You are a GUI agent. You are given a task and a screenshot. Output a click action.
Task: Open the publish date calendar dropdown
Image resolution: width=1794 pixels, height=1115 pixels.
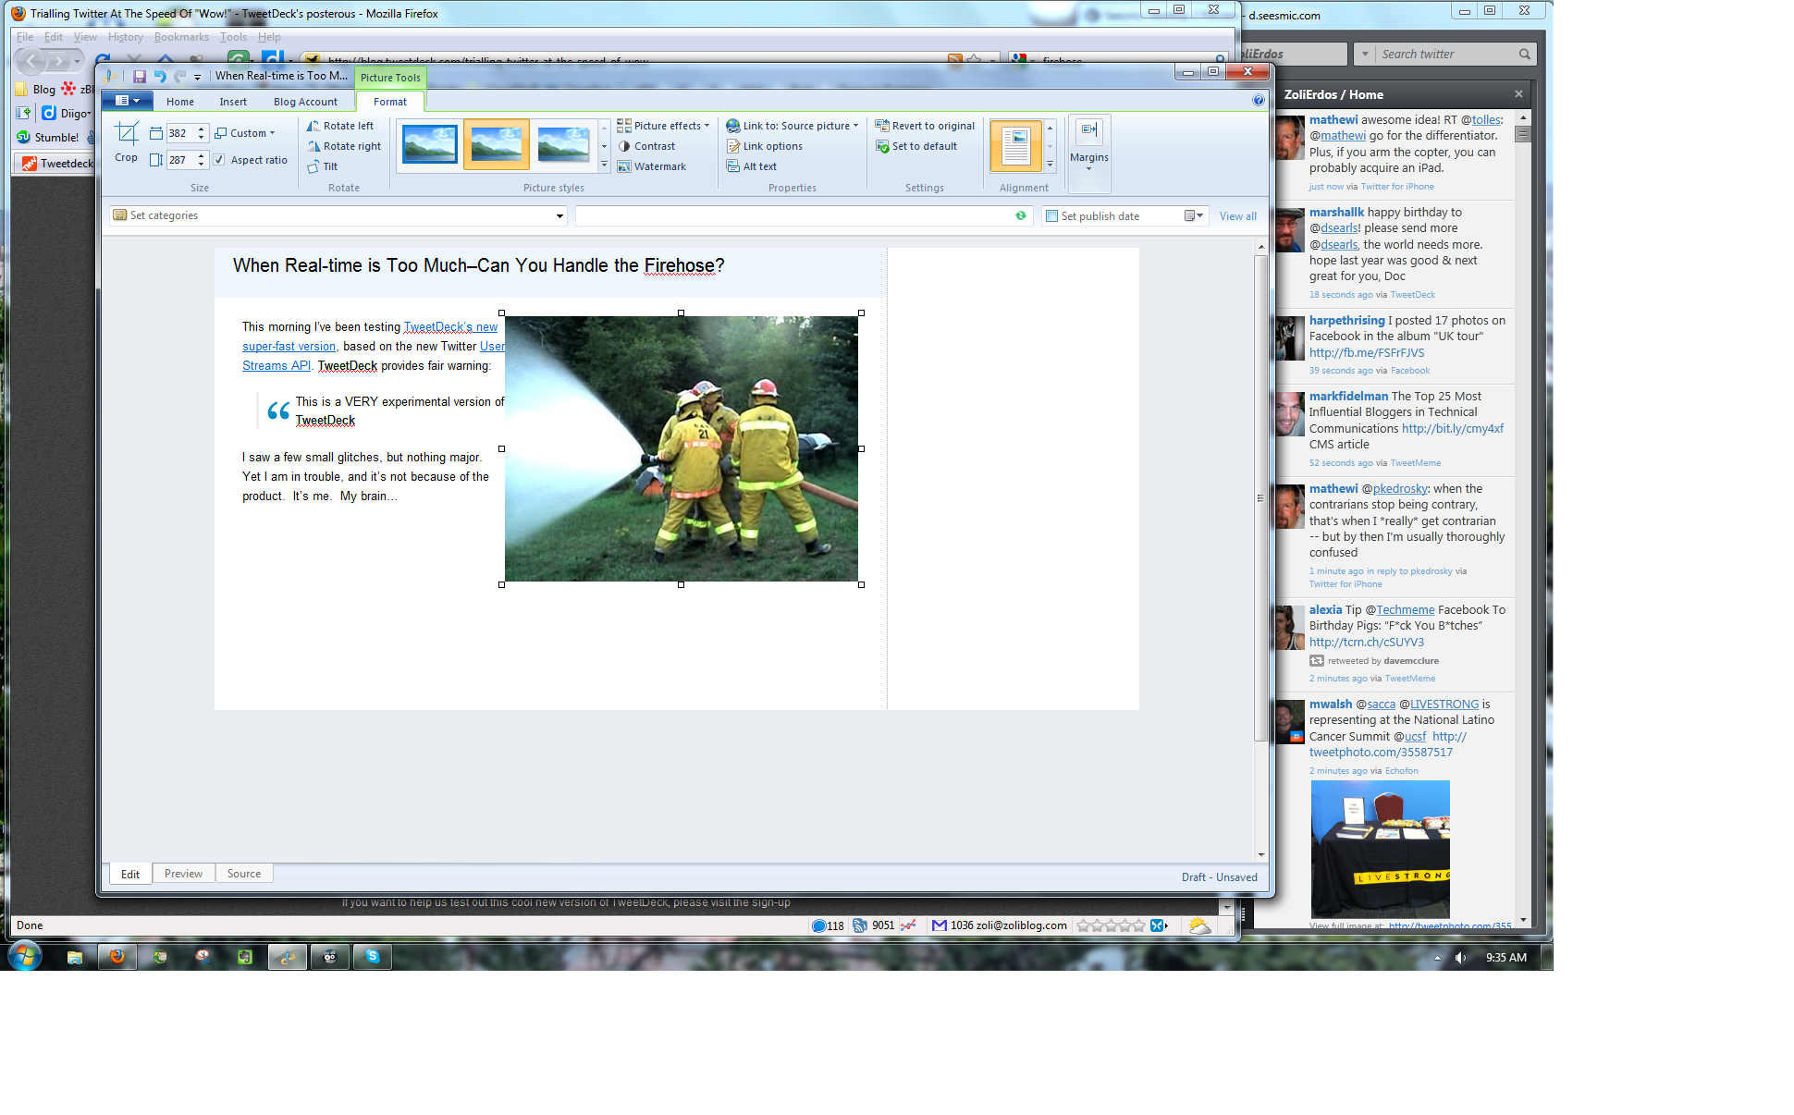click(x=1195, y=216)
